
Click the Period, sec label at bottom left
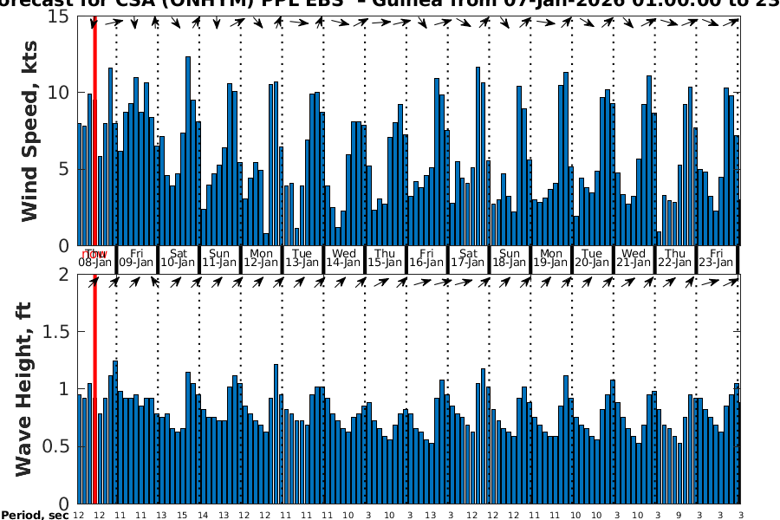[x=35, y=515]
